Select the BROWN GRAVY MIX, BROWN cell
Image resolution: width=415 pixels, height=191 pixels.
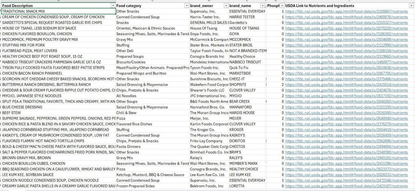pos(58,158)
